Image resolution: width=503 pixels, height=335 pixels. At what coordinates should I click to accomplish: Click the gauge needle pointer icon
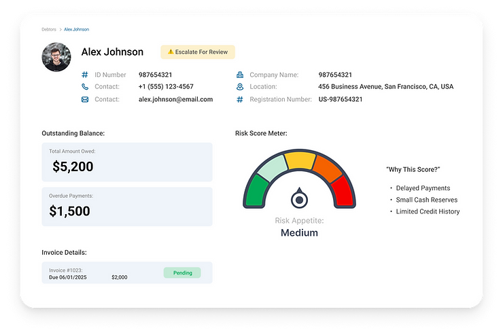pos(299,198)
